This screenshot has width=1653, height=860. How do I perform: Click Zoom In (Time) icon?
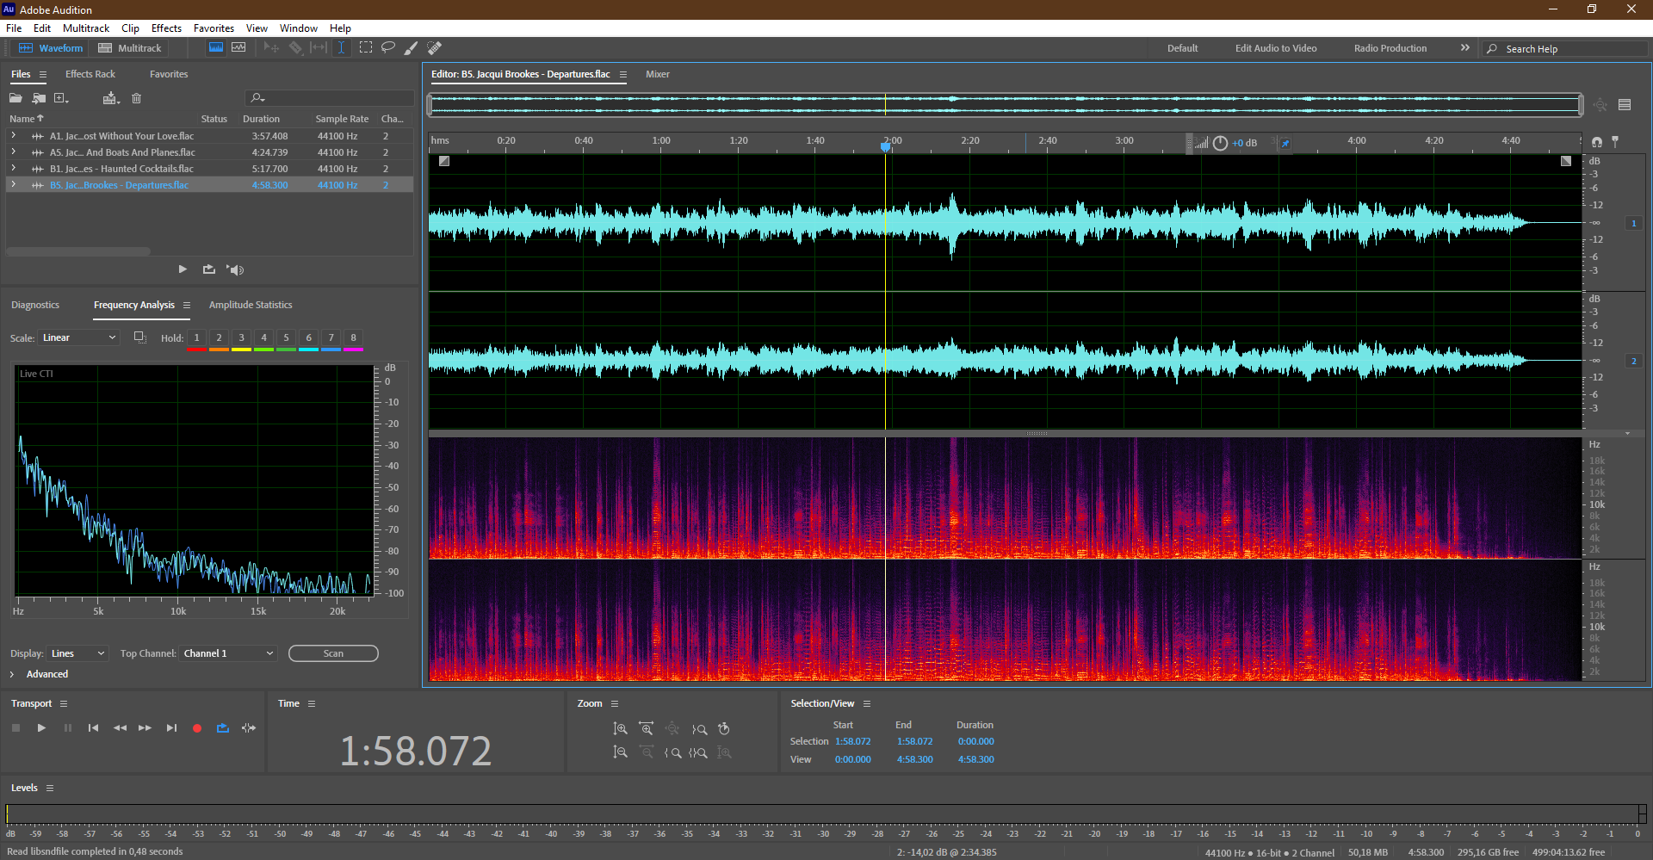coord(647,729)
